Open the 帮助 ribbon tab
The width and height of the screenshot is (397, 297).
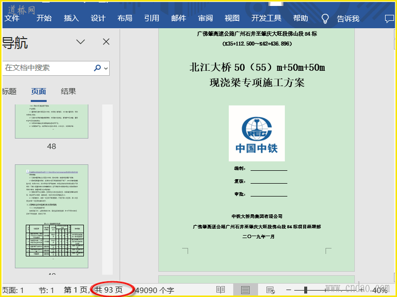pyautogui.click(x=301, y=18)
